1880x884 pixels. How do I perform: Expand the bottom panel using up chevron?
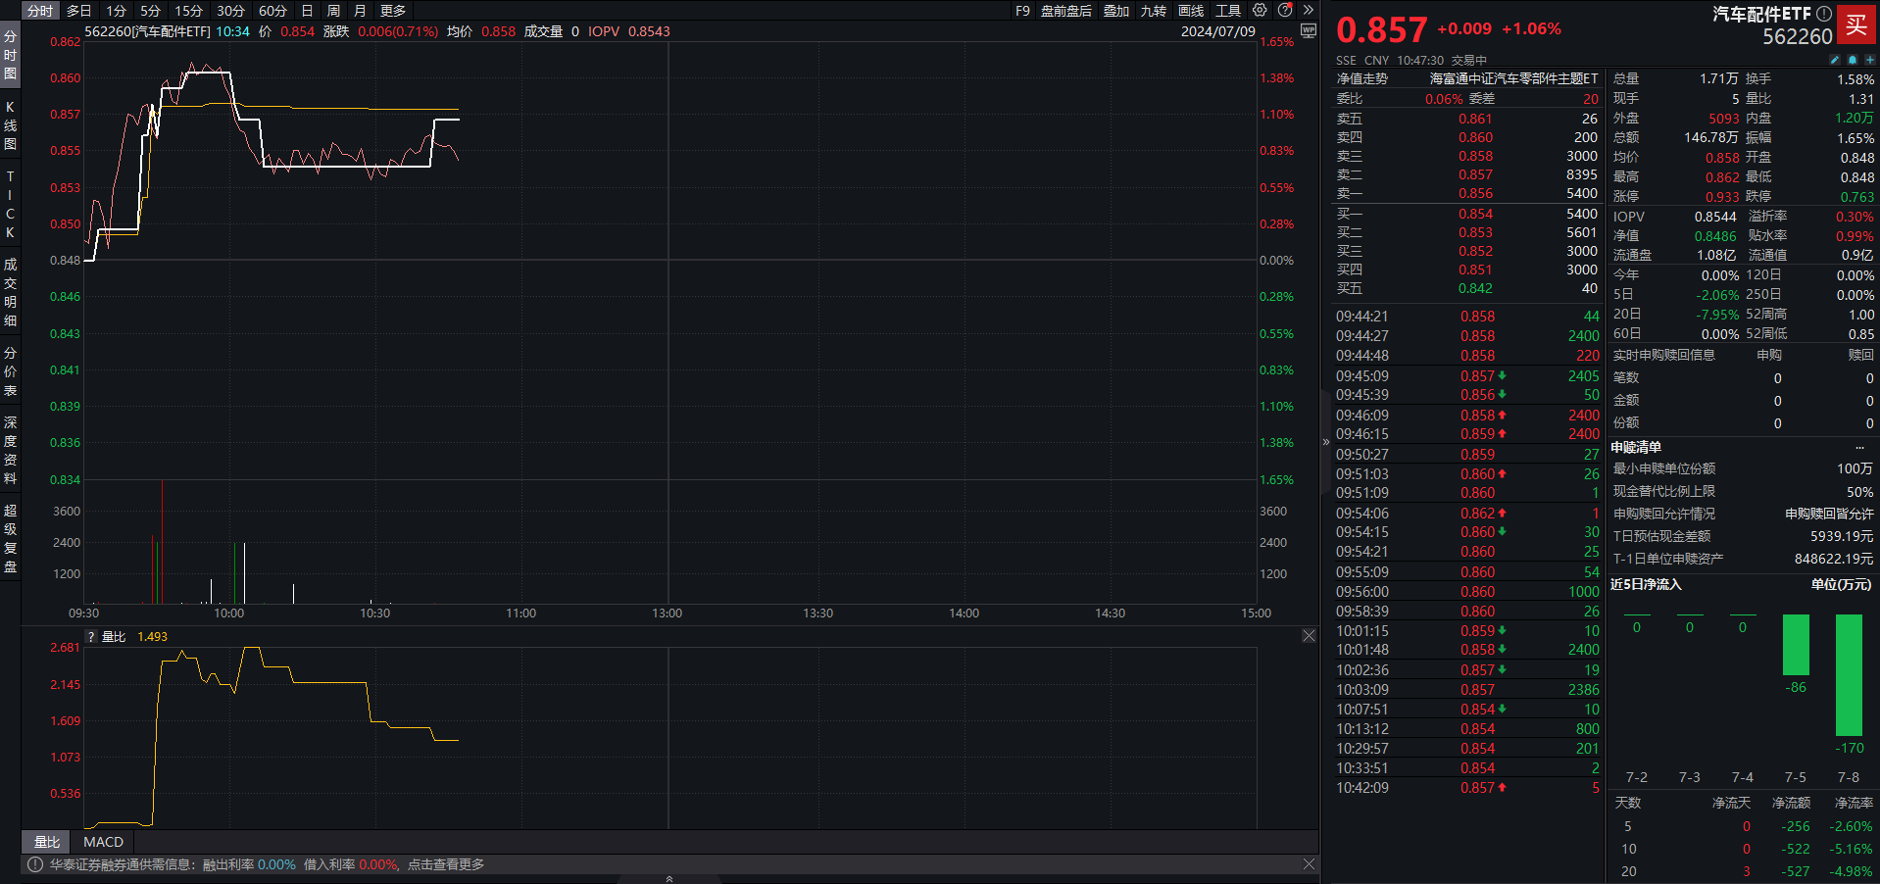(669, 879)
